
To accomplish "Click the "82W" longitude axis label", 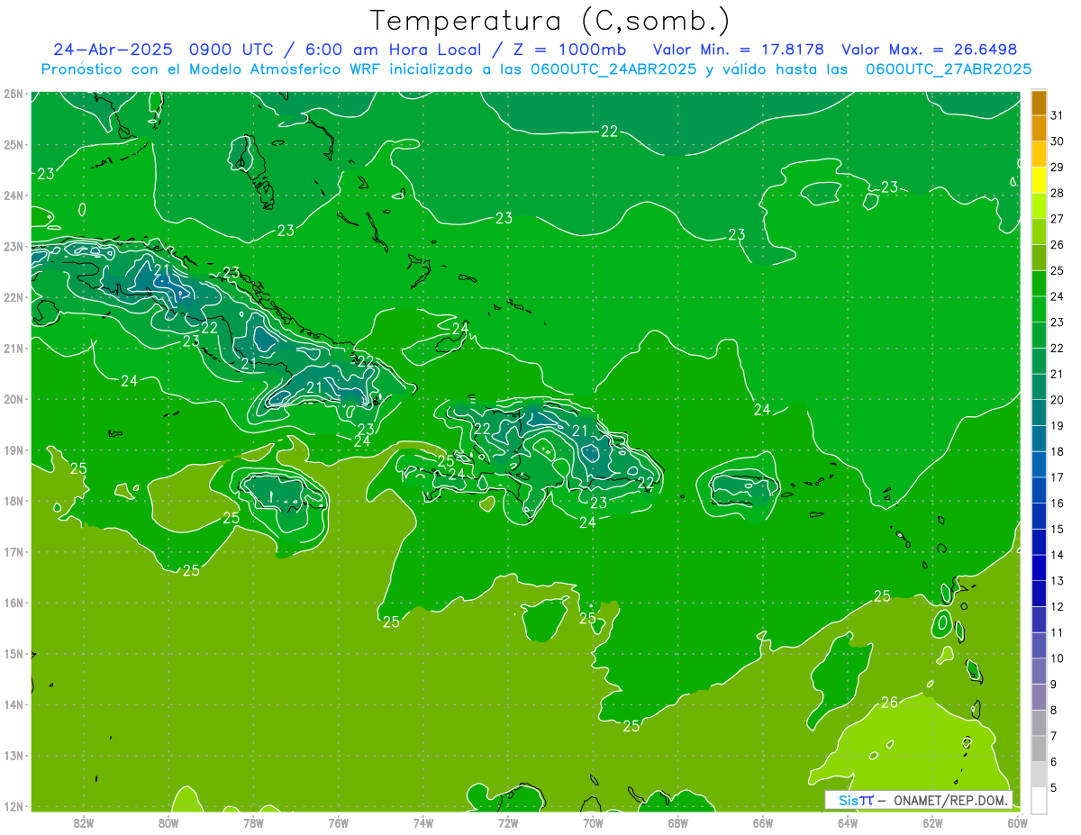I will pos(84,822).
